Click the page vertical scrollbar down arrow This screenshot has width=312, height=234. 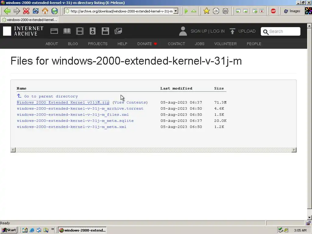click(x=309, y=218)
